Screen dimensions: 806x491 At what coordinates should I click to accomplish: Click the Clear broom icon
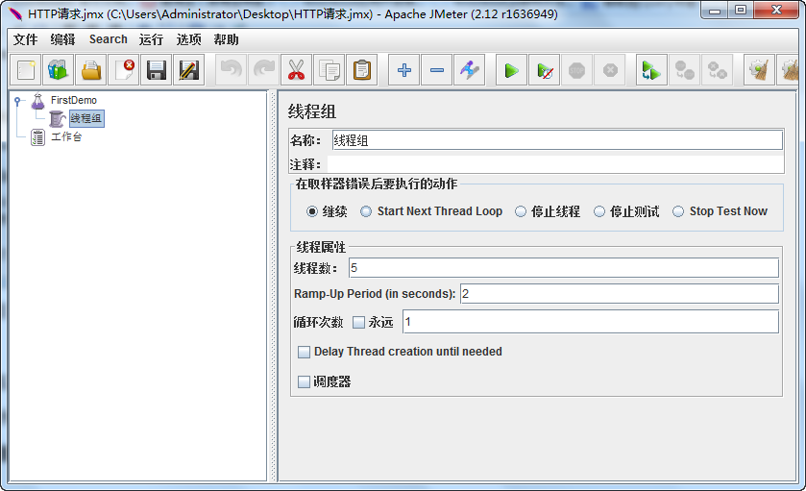(x=759, y=70)
